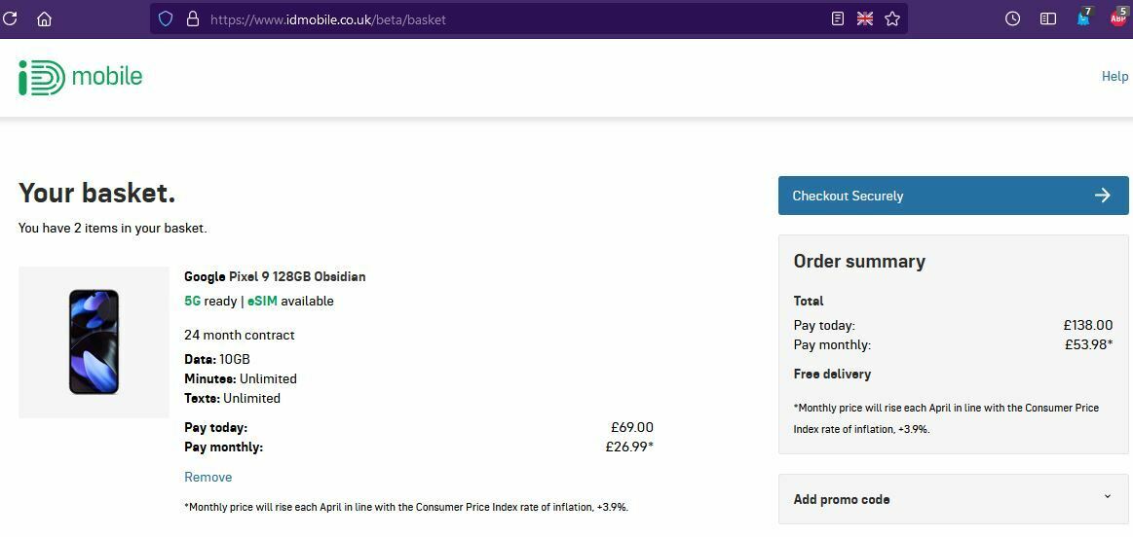Click the Texts: Unlimited line
The width and height of the screenshot is (1133, 537).
(232, 399)
